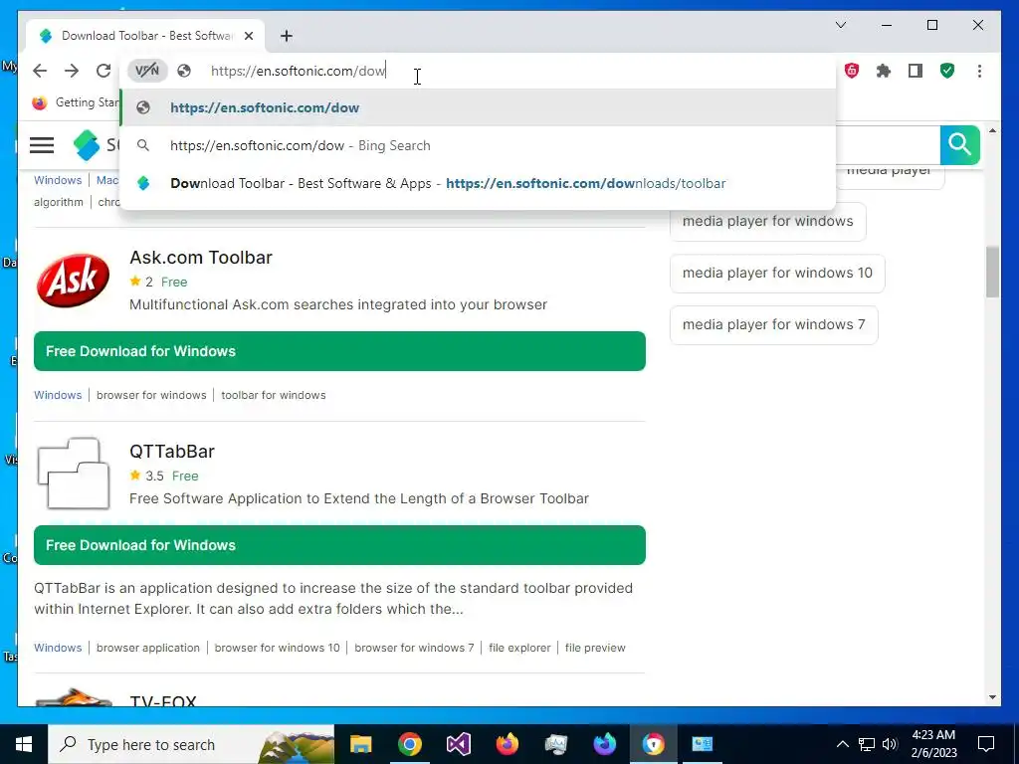Open the extensions puzzle piece icon
This screenshot has height=764, width=1019.
(884, 71)
